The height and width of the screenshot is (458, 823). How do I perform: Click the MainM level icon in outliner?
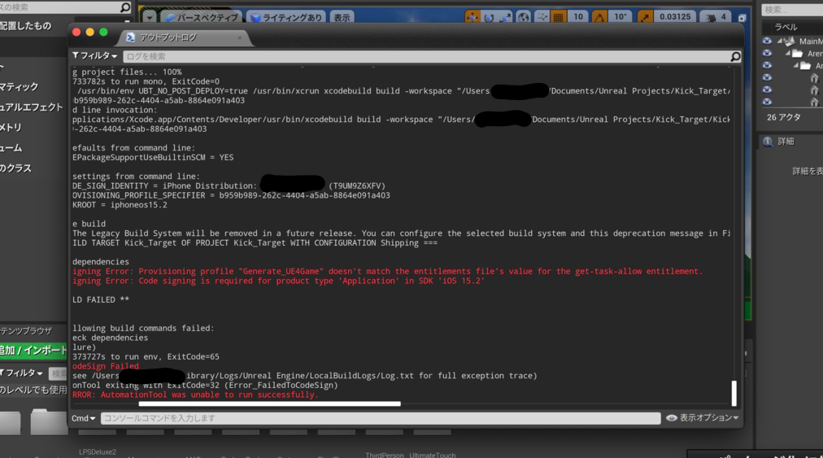[789, 41]
